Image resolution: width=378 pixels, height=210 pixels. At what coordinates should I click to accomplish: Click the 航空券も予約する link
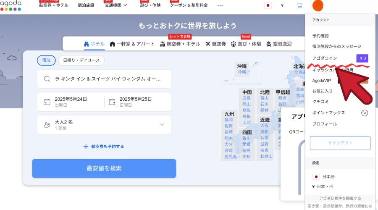pyautogui.click(x=108, y=147)
